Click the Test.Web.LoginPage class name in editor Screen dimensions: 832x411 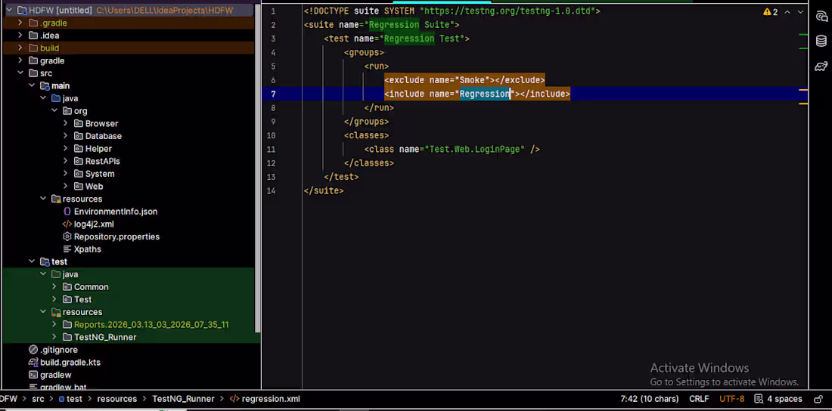pos(475,150)
